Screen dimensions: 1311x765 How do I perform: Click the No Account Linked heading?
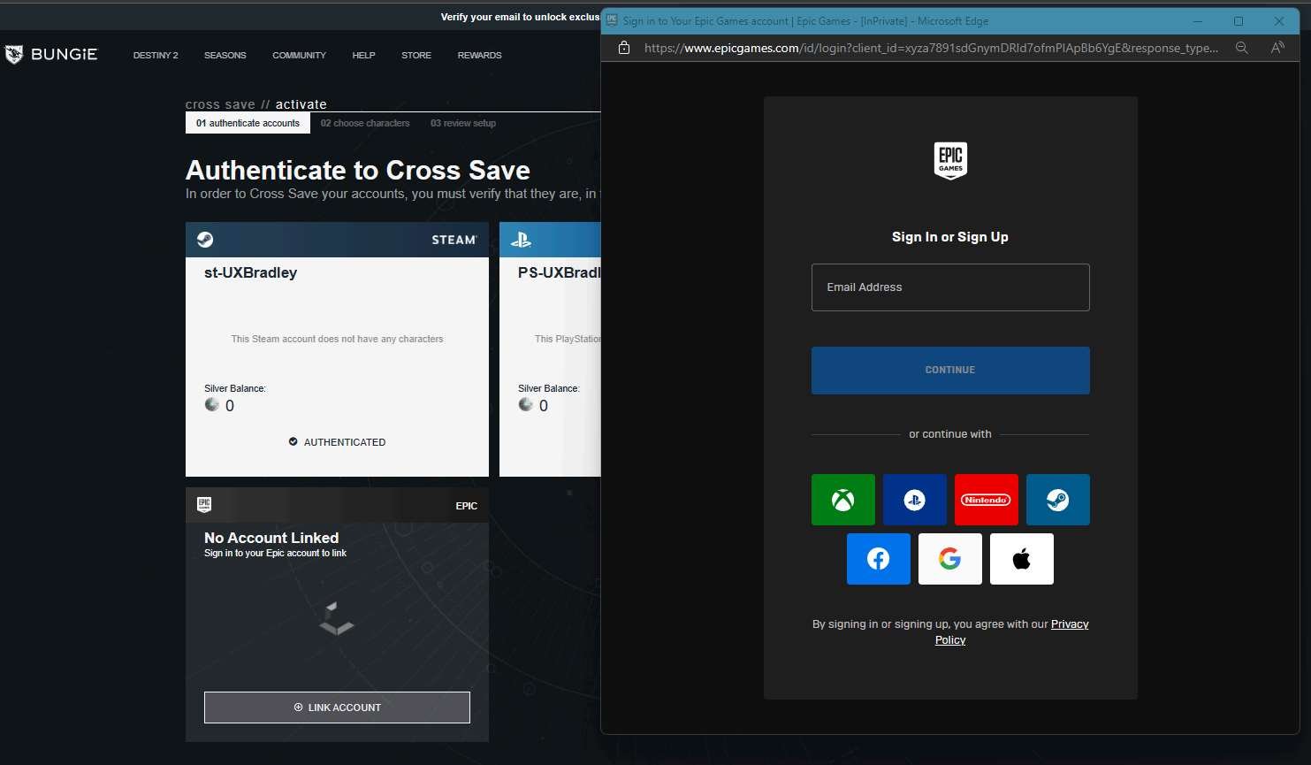[x=271, y=538]
